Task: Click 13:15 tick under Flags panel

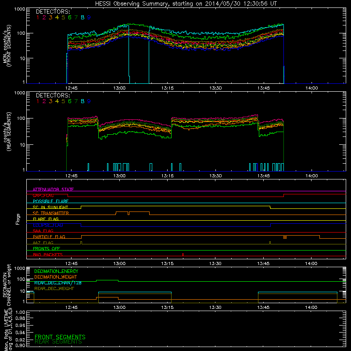Action: [168, 264]
